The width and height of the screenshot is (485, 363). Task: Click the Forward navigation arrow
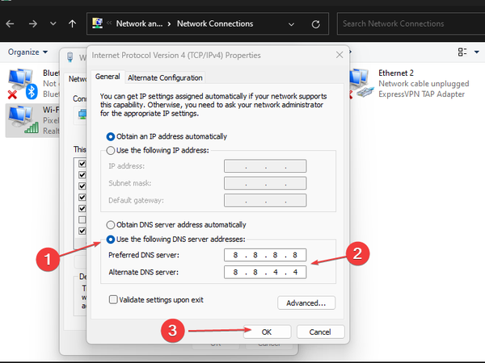point(33,23)
